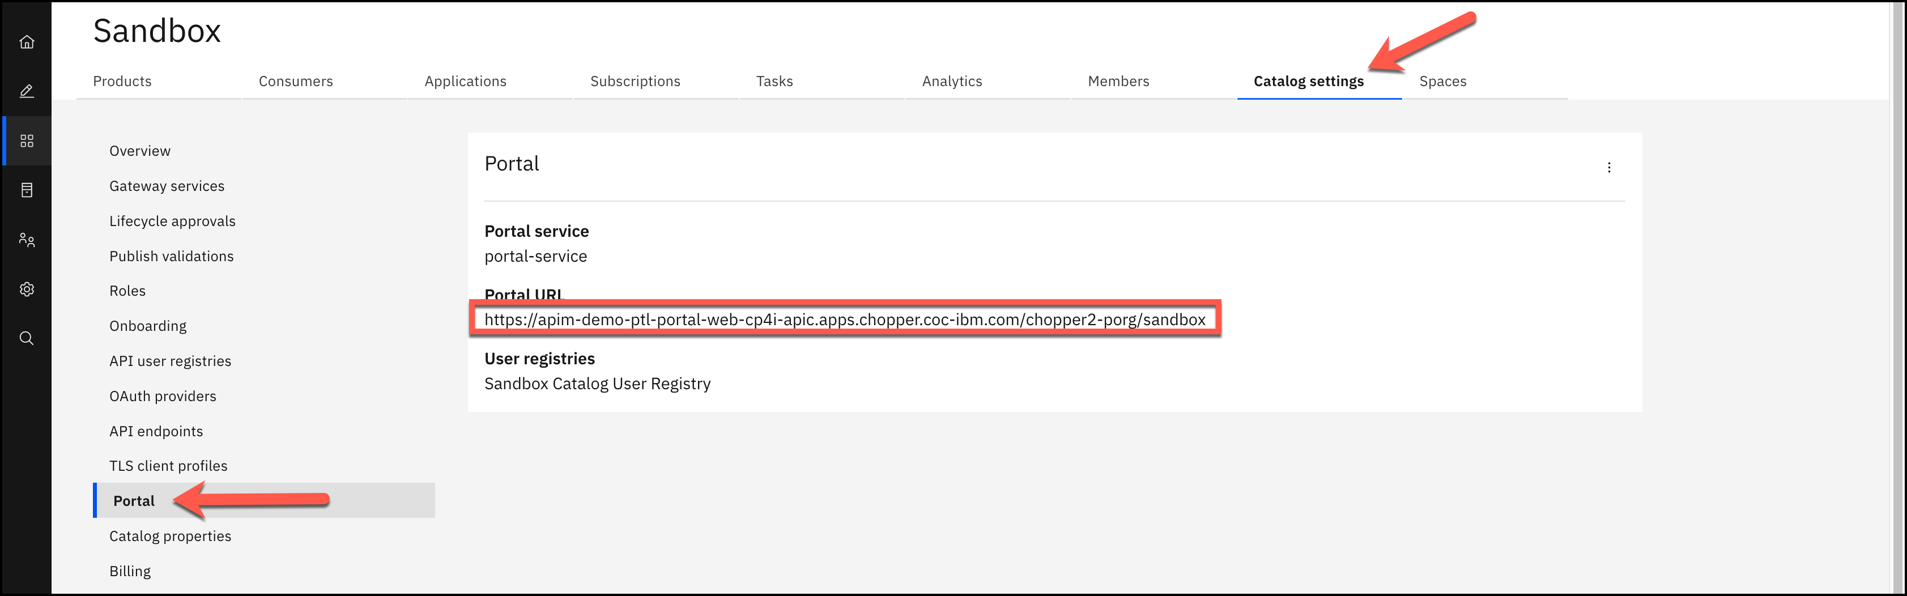
Task: Open Lifecycle approvals settings
Action: (x=172, y=222)
